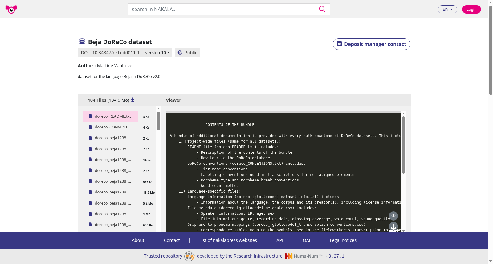Click the Public status badge
Image resolution: width=493 pixels, height=264 pixels.
[x=187, y=53]
